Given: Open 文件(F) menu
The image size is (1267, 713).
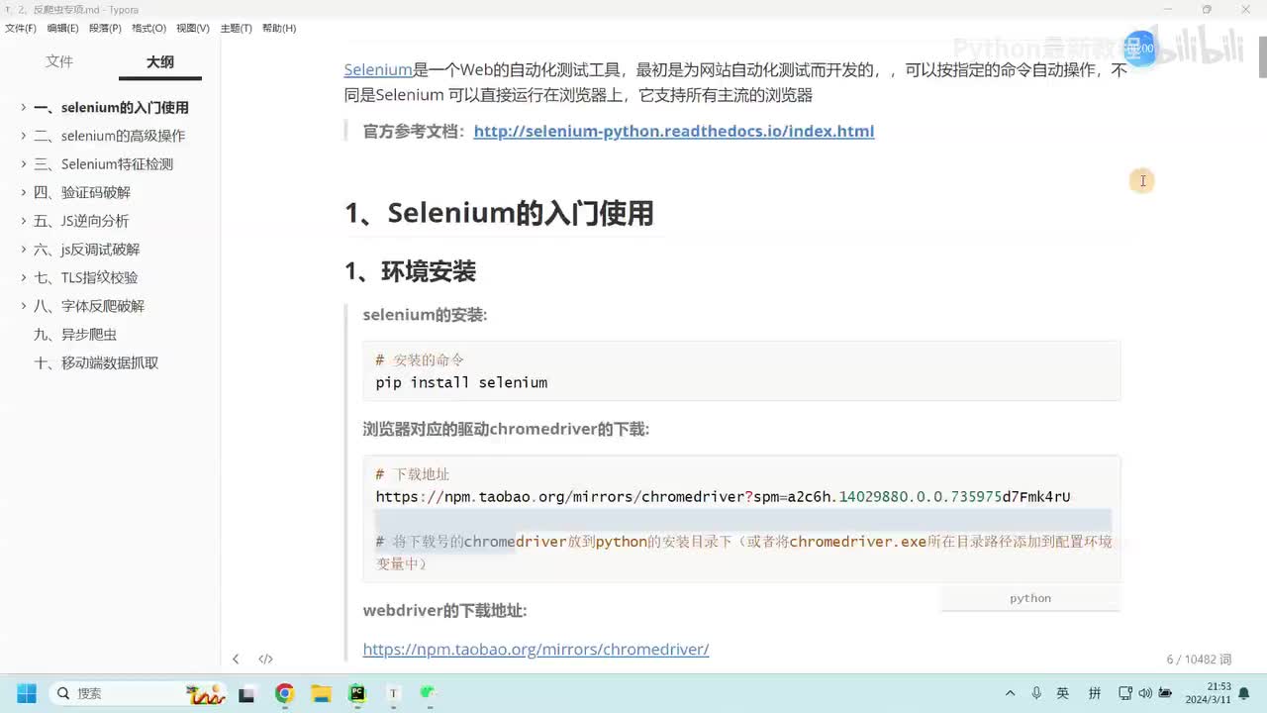Looking at the screenshot, I should point(21,28).
